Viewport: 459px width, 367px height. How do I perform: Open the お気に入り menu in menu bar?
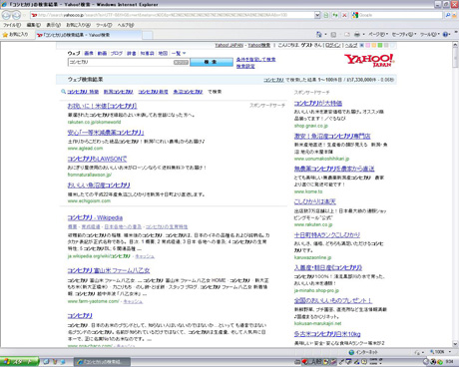[x=78, y=25]
